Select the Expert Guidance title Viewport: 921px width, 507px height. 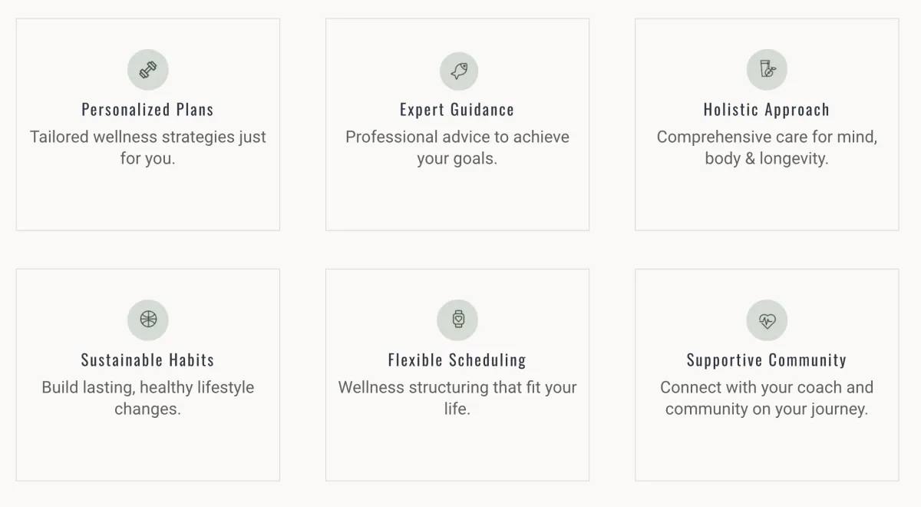(x=457, y=110)
